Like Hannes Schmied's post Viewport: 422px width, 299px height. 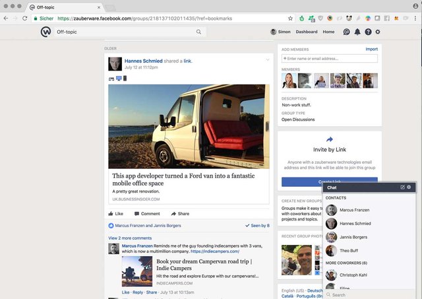116,214
